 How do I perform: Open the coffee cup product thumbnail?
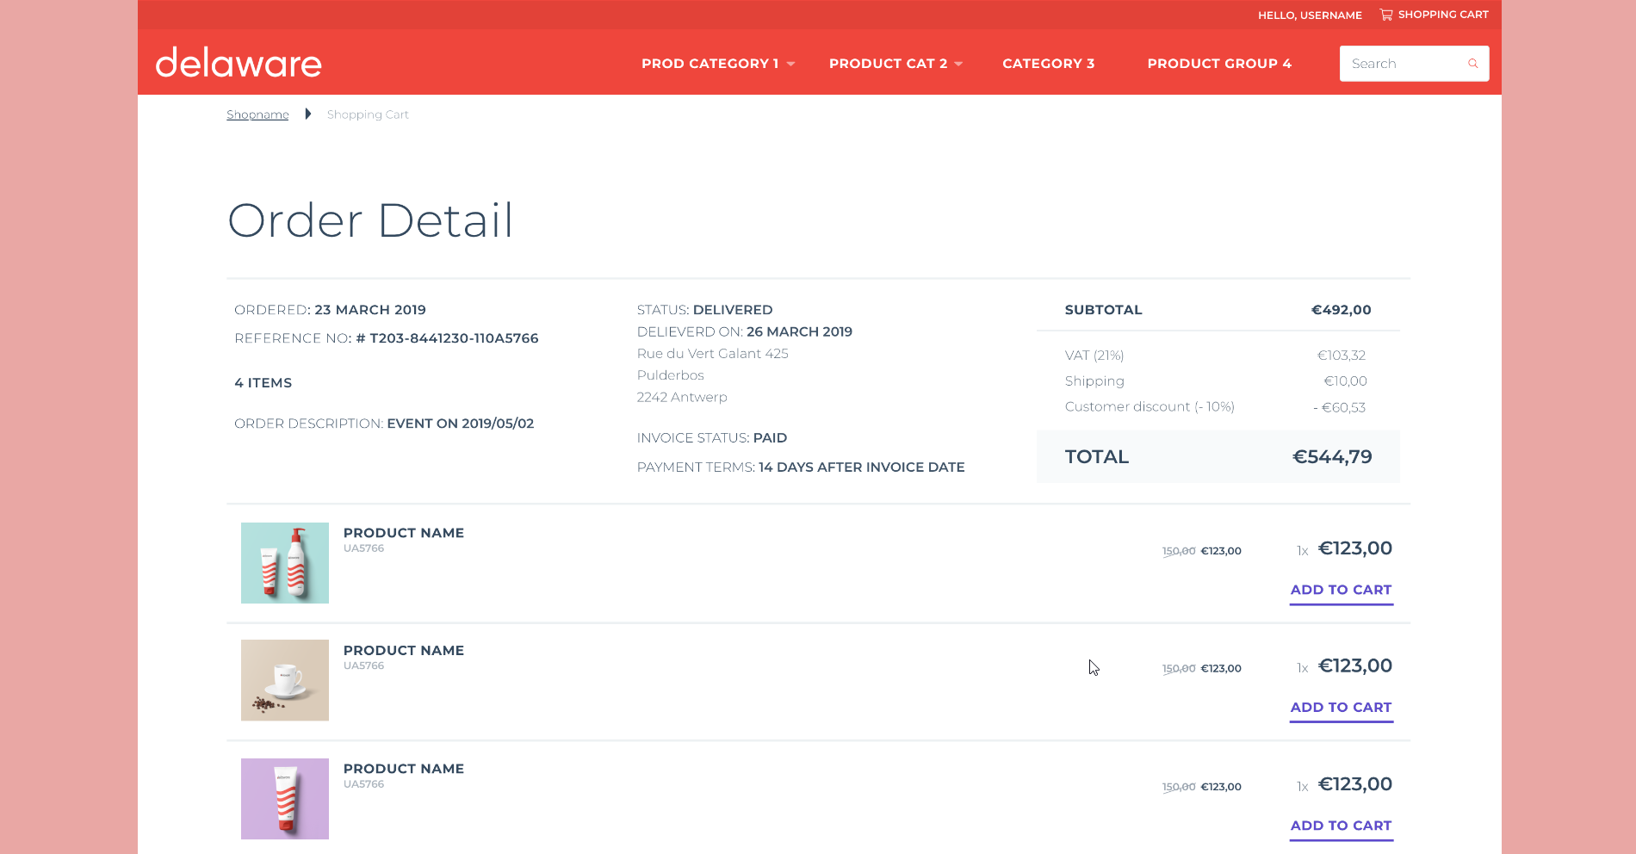coord(285,680)
